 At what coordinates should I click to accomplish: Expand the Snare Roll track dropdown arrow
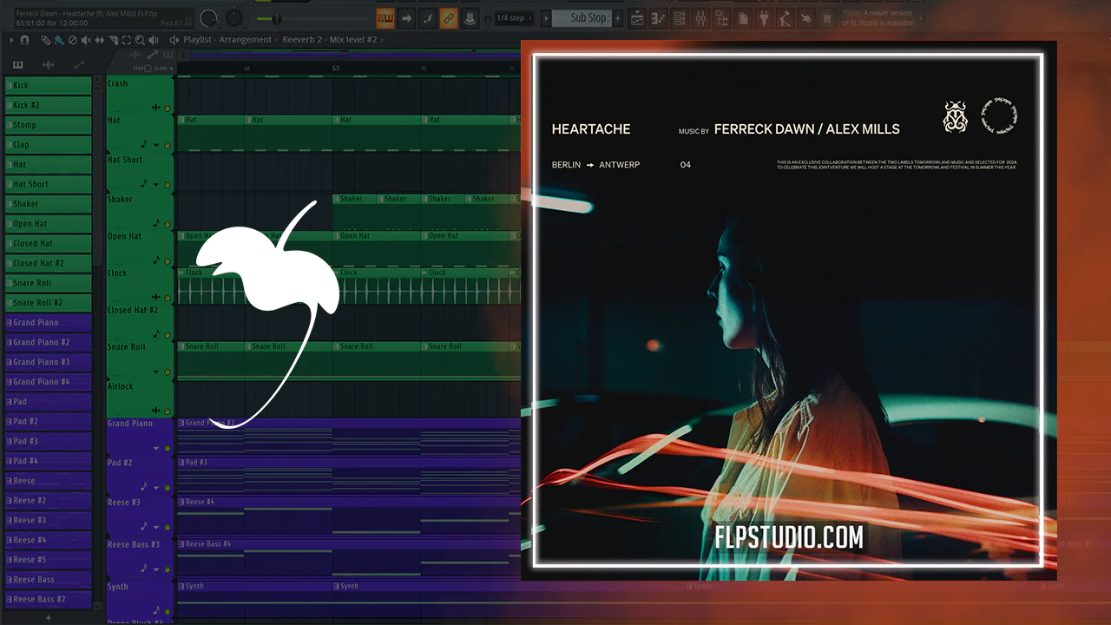157,372
